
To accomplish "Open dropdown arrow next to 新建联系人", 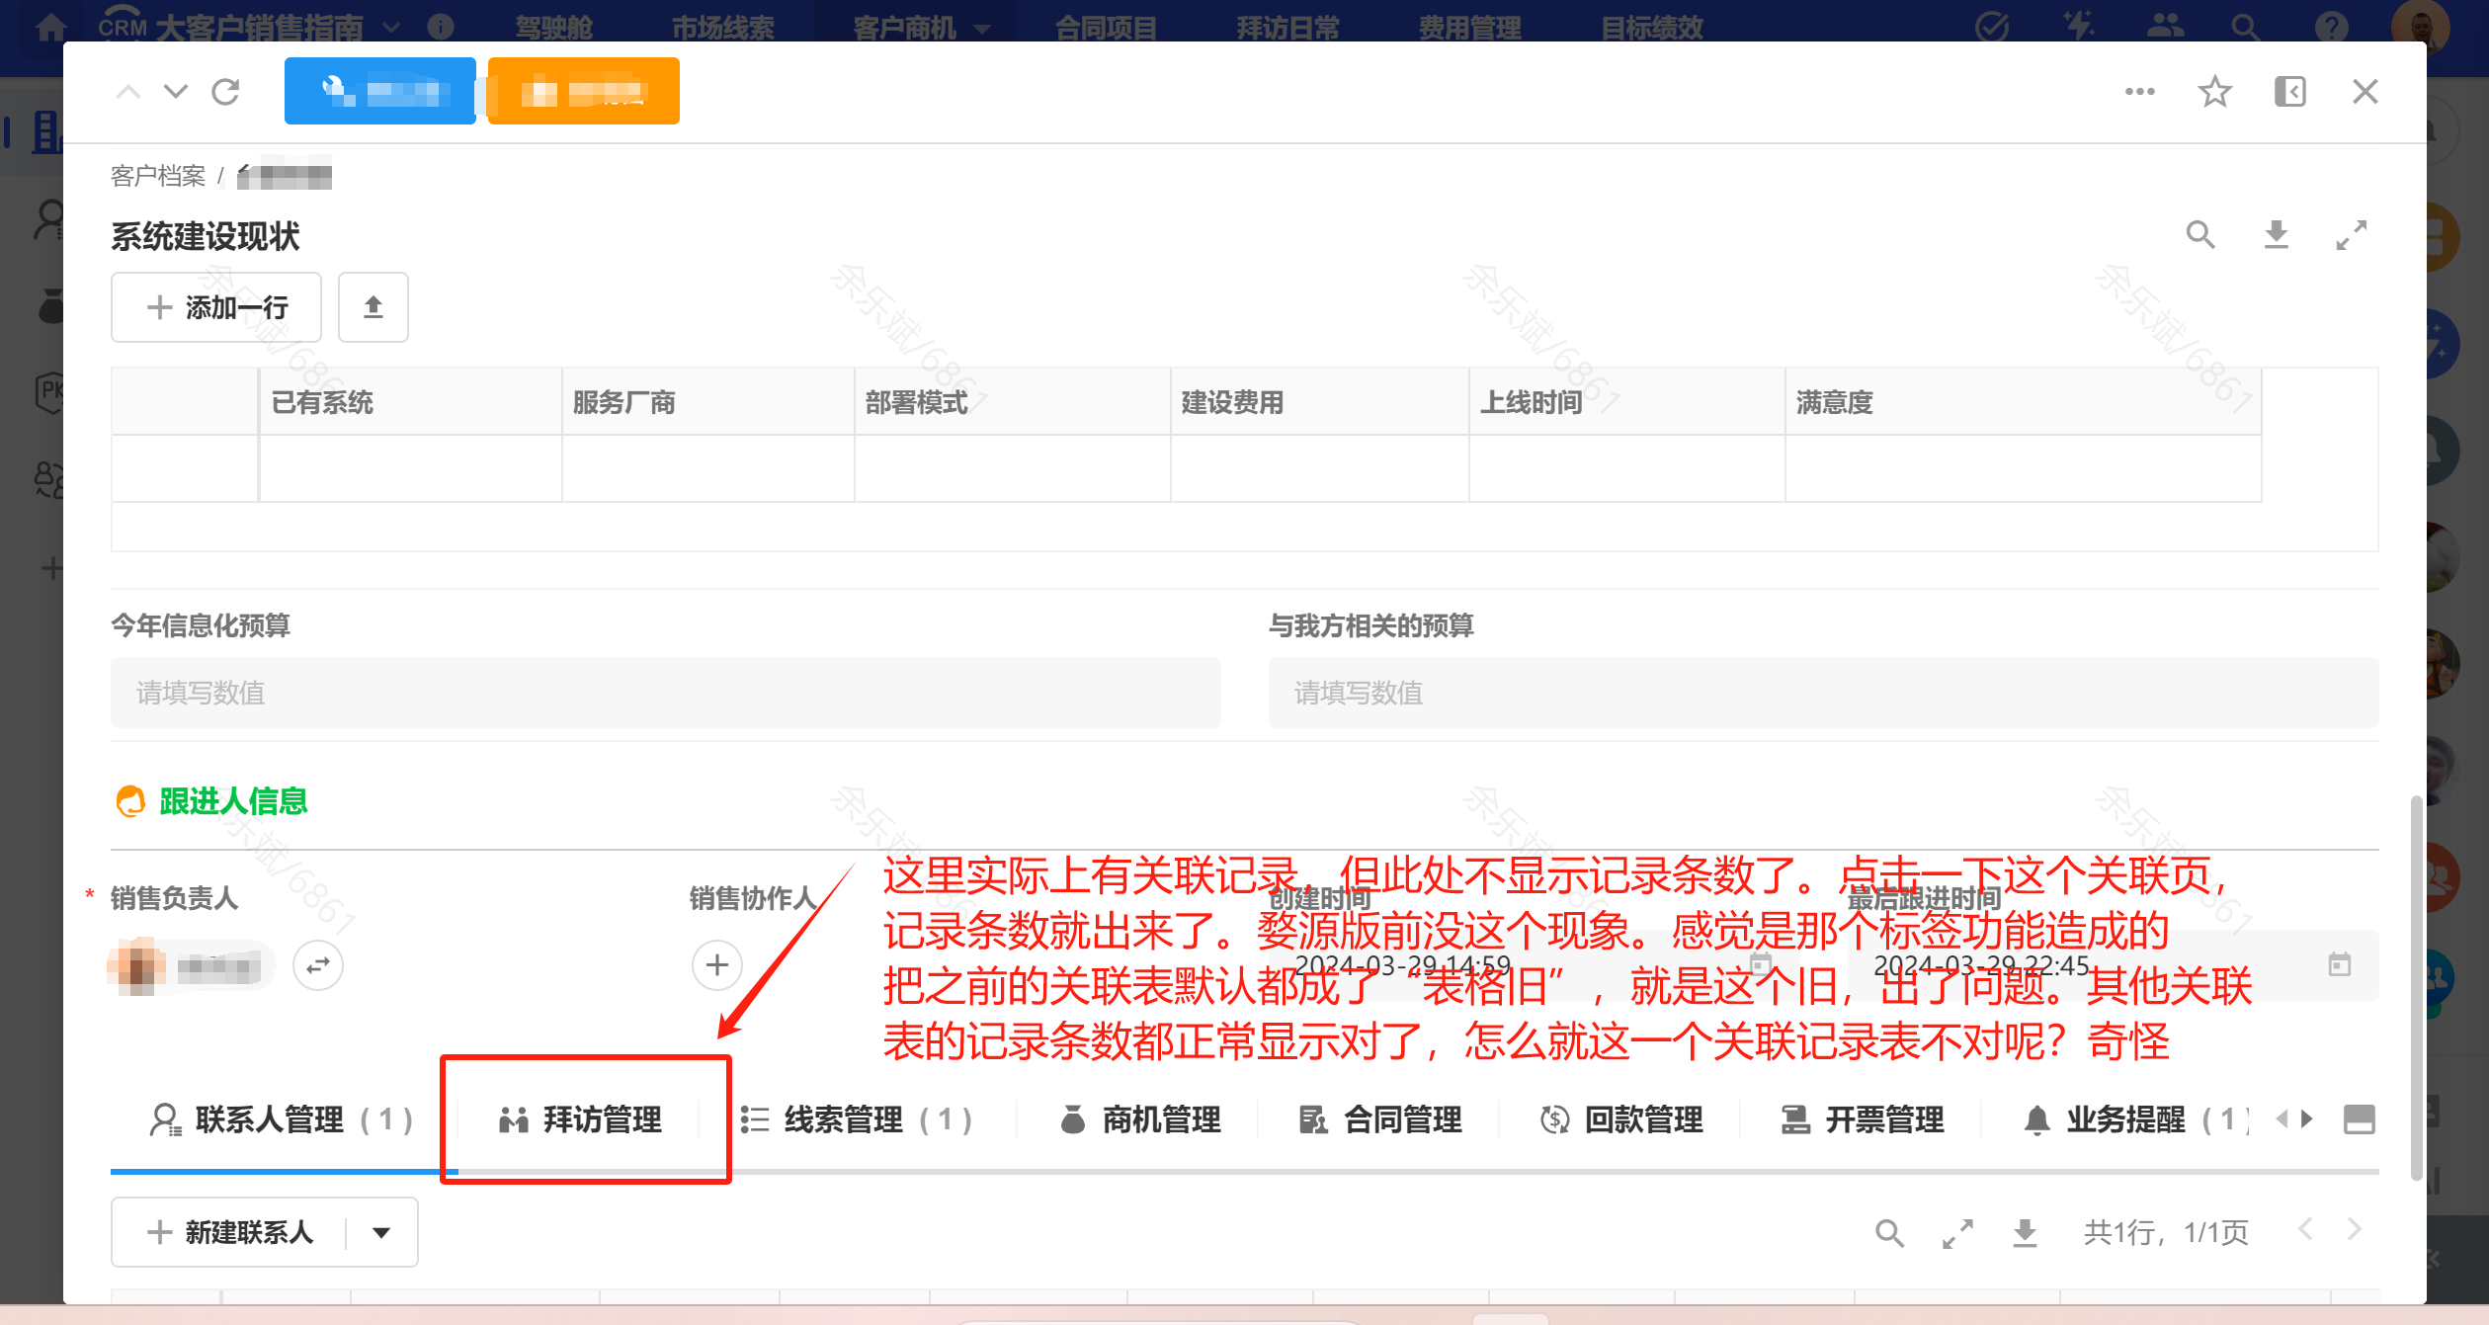I will [x=381, y=1233].
